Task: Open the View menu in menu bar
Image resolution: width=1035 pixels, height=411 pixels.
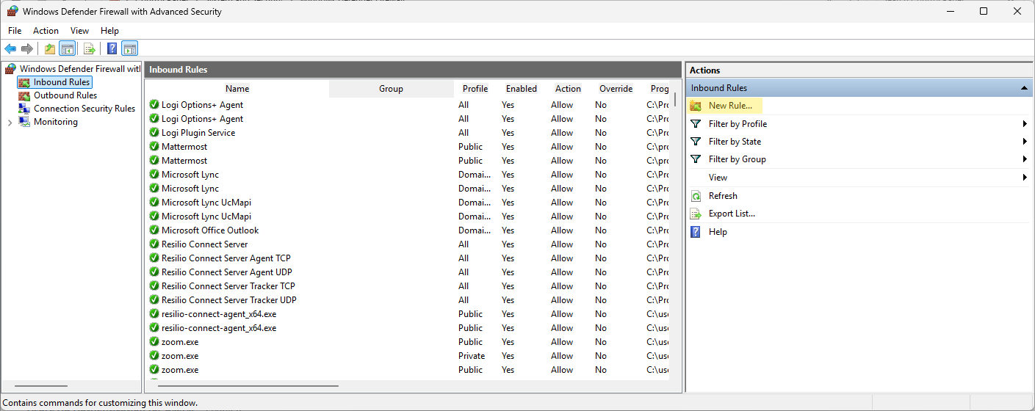Action: (x=79, y=31)
